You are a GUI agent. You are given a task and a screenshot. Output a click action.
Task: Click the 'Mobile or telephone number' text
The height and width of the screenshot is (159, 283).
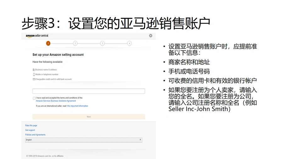tap(47, 74)
